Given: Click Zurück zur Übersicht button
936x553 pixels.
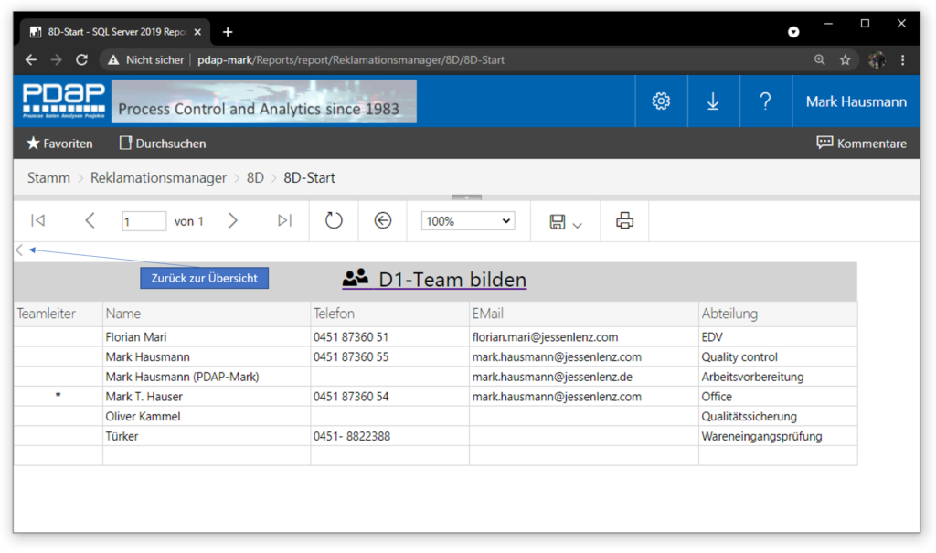Looking at the screenshot, I should tap(204, 278).
